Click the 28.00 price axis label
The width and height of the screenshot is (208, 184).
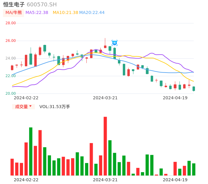pyautogui.click(x=11, y=23)
